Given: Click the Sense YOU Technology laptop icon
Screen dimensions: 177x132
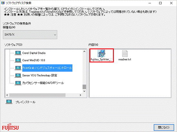Looking at the screenshot, I should coord(18,75).
